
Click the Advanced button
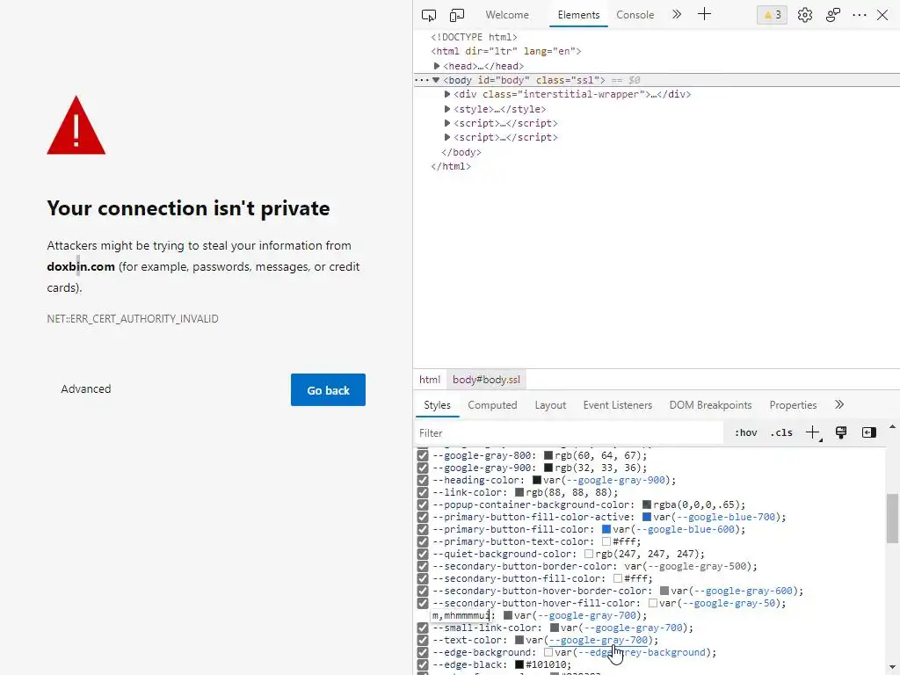click(x=86, y=389)
